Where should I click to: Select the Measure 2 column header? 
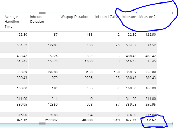tap(147, 17)
